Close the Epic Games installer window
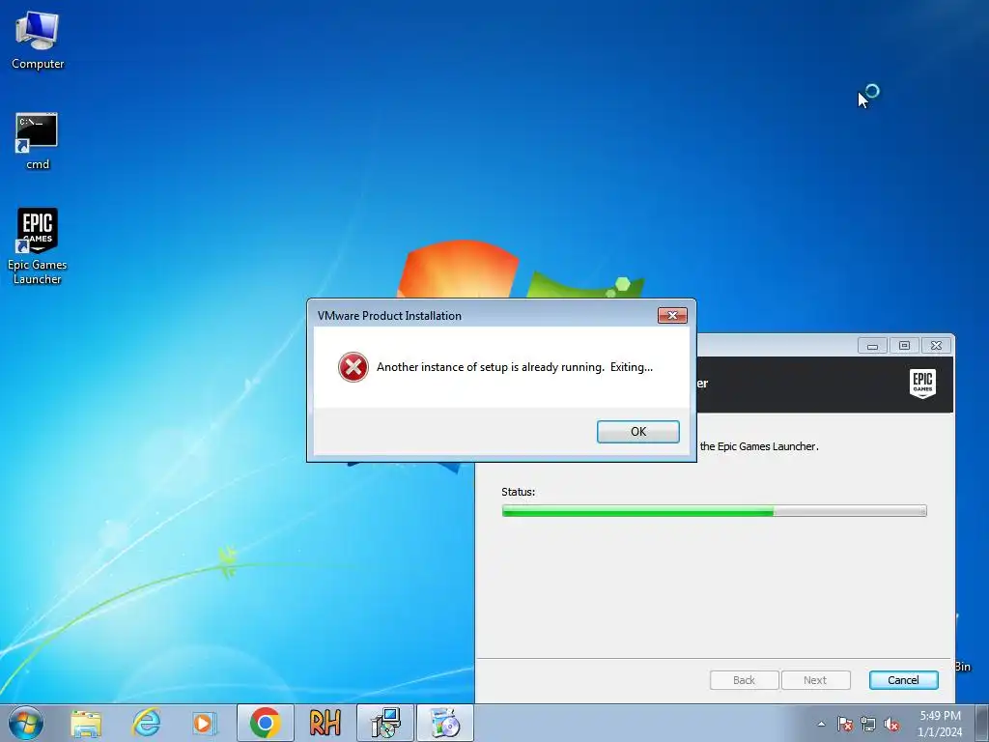This screenshot has width=989, height=742. click(936, 346)
